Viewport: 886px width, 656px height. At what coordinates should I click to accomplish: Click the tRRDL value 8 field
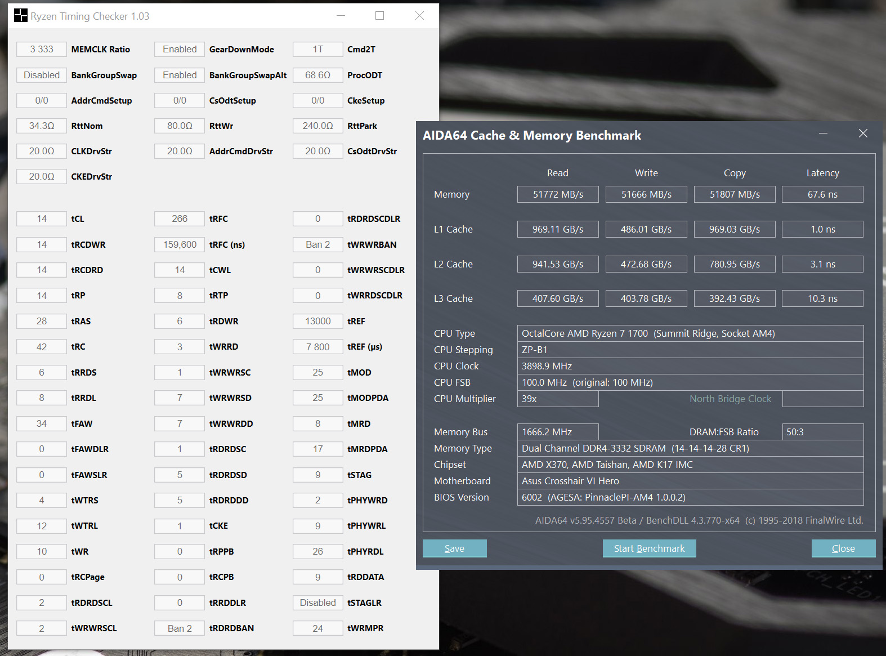[42, 398]
